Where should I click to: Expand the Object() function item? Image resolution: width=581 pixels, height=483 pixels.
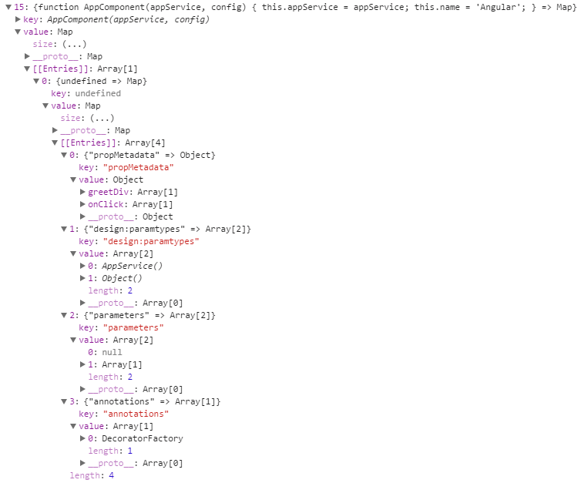coord(82,278)
